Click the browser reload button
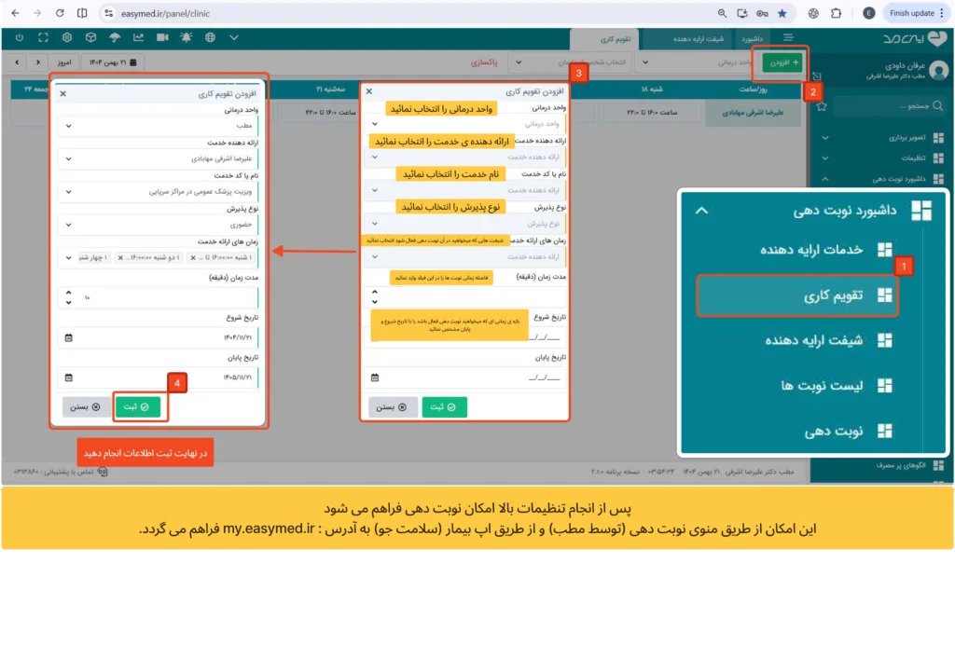Screen dimensions: 955x645 coord(60,13)
